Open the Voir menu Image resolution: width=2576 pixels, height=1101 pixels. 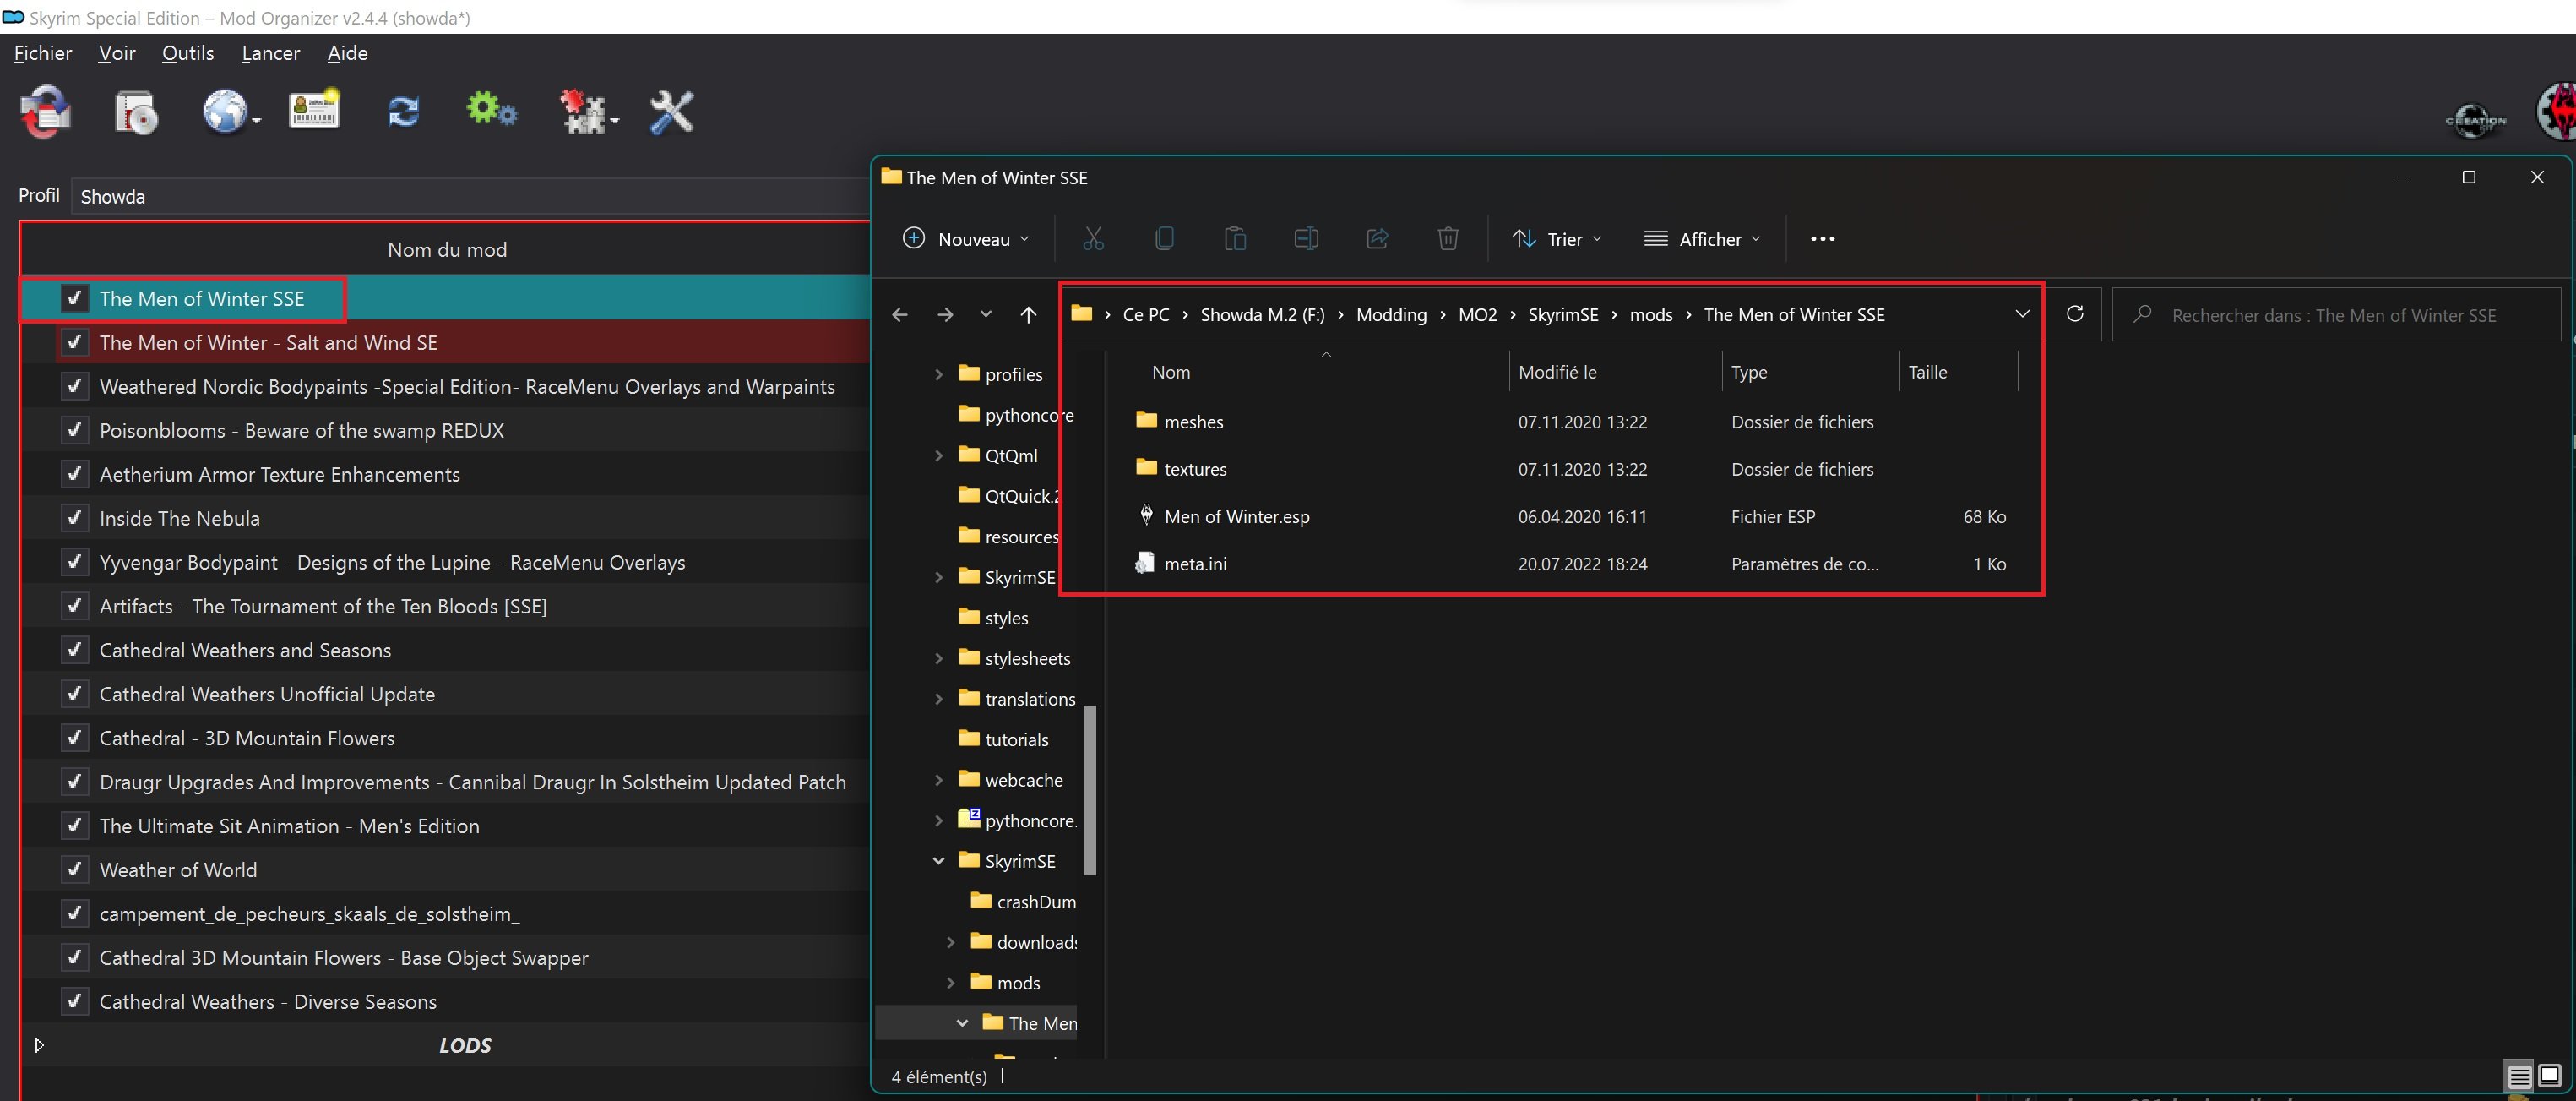(x=117, y=53)
